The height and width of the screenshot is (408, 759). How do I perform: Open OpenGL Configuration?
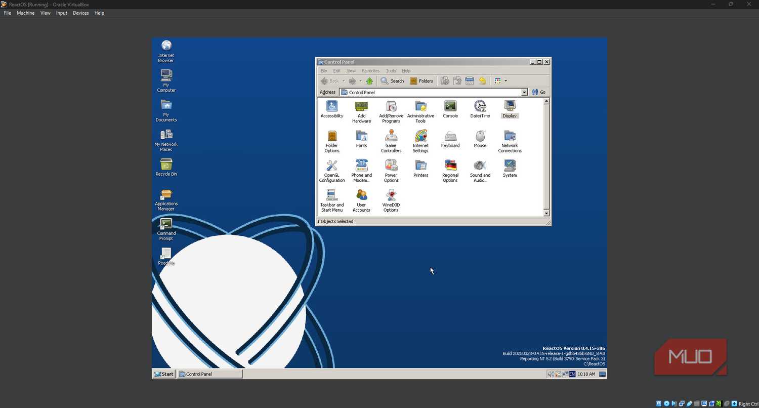(x=332, y=171)
